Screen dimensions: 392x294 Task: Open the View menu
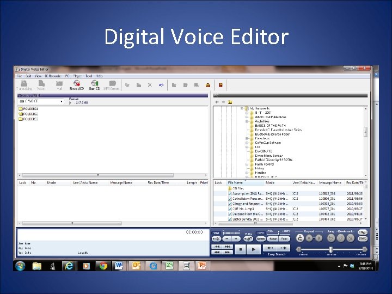(x=38, y=76)
